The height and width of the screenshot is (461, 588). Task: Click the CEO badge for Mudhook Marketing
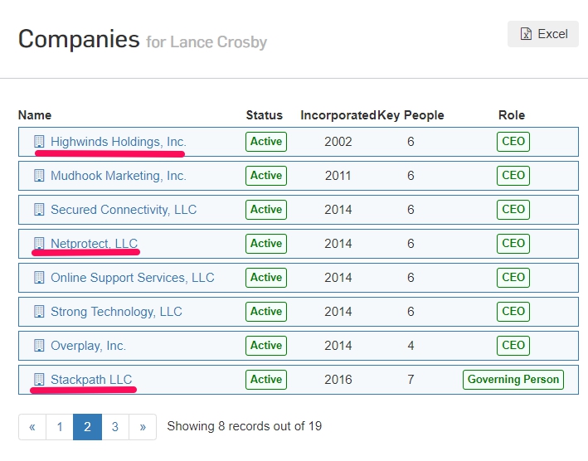[x=513, y=176]
